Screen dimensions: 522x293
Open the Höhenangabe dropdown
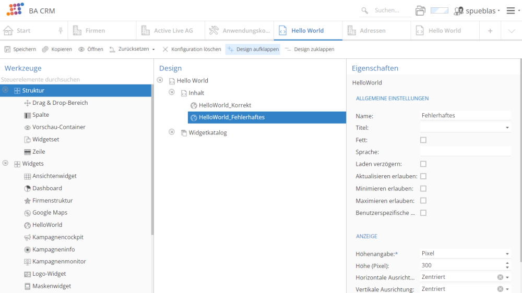coord(507,253)
